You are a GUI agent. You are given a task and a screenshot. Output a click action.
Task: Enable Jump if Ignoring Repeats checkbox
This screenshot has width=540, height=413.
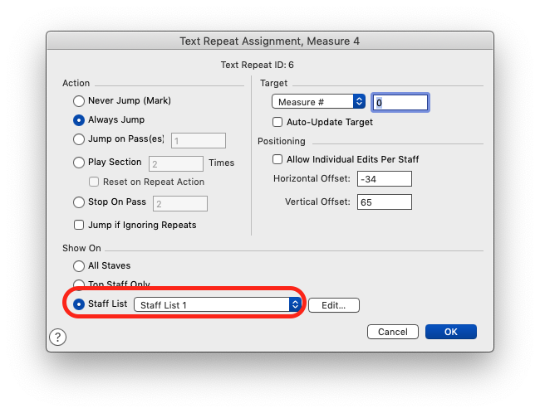[80, 224]
